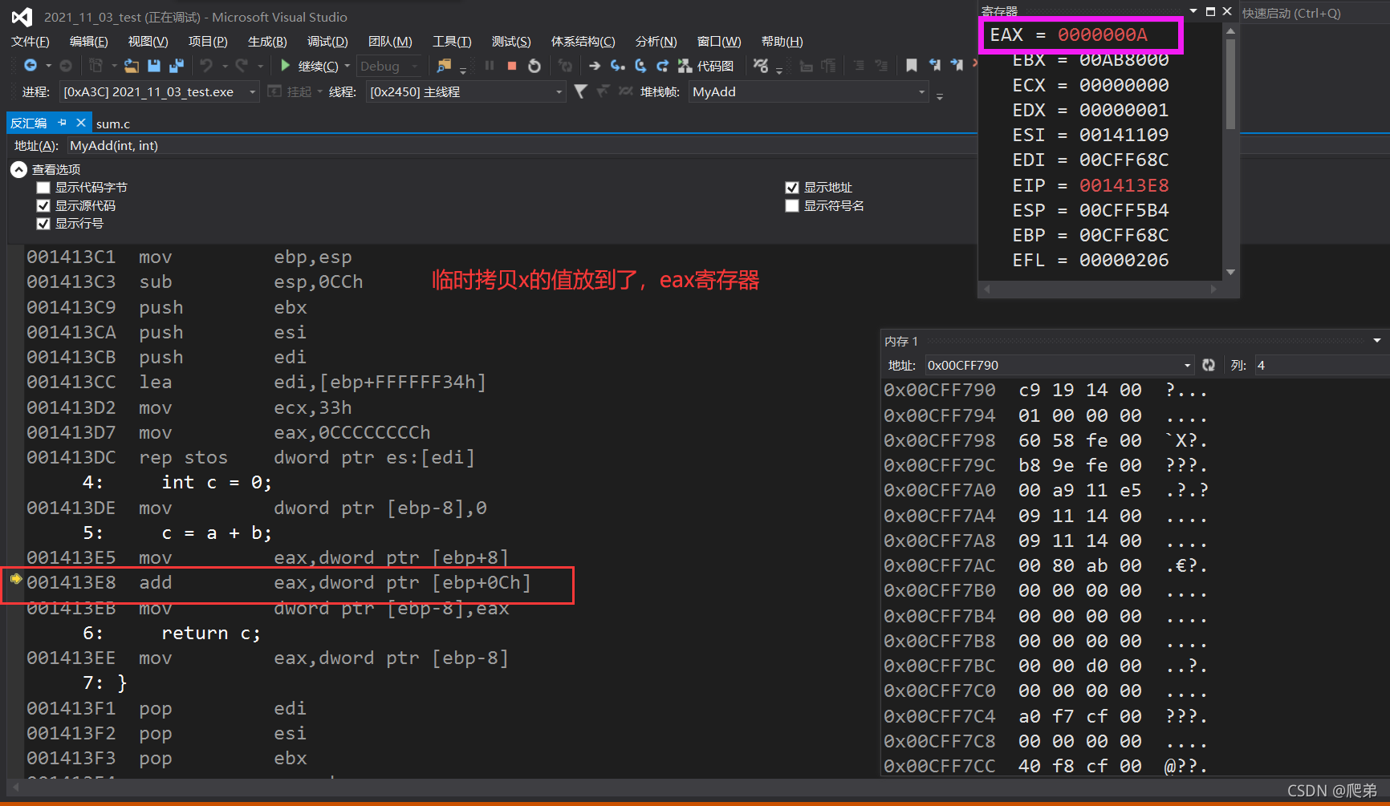Click the new project toolbar icon
This screenshot has width=1390, height=806.
coord(96,66)
